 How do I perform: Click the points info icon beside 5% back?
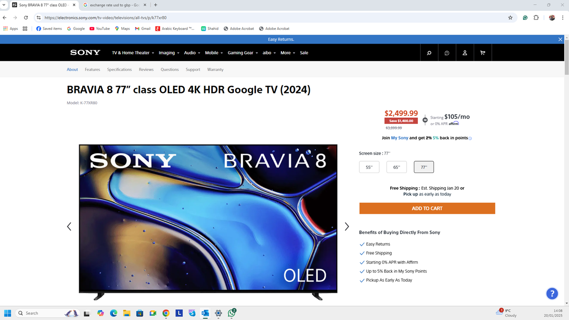coord(470,138)
